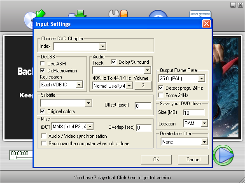Click the green download arrow toolbar icon
Image resolution: width=245 pixels, height=183 pixels.
77,14
